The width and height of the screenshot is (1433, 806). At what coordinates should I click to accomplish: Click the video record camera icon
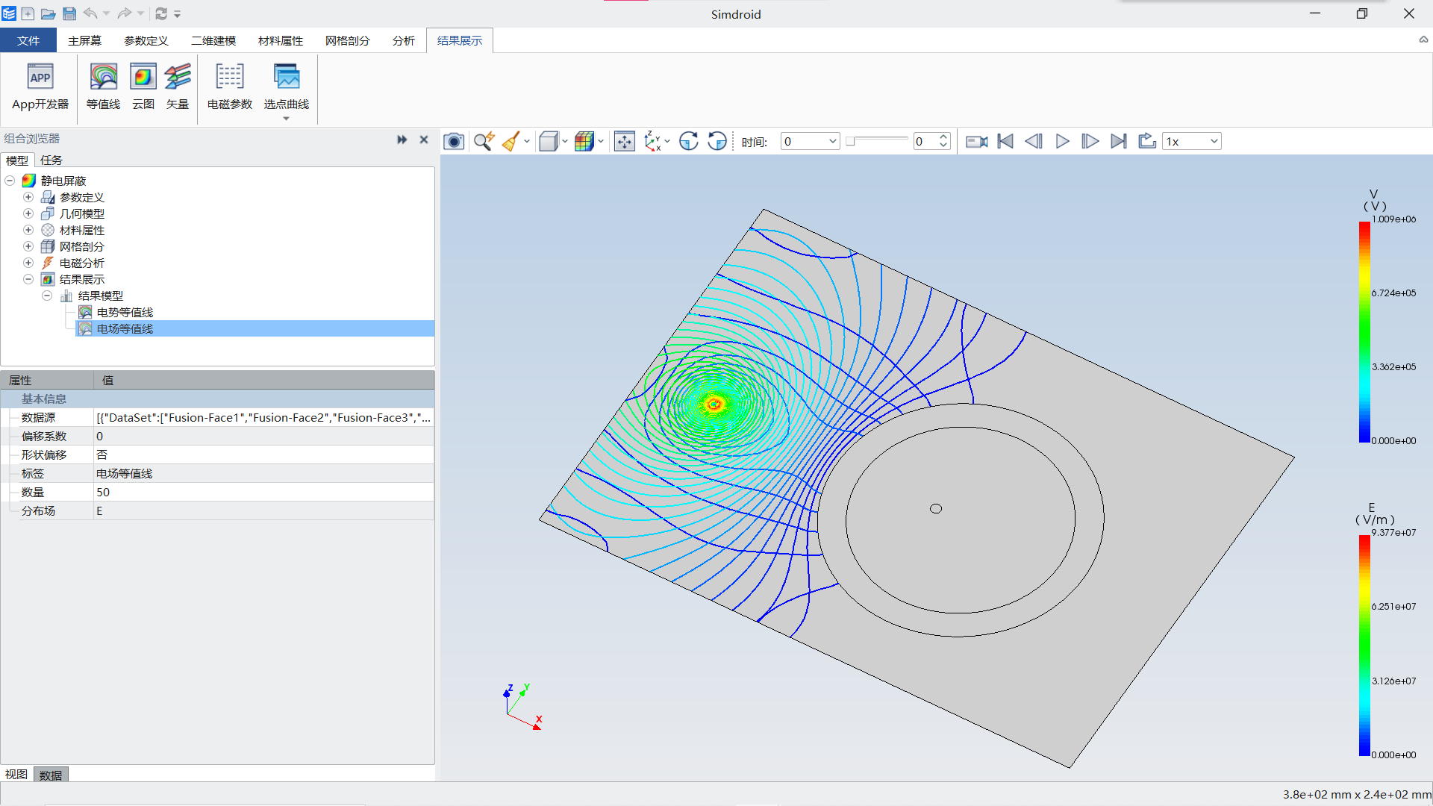977,141
